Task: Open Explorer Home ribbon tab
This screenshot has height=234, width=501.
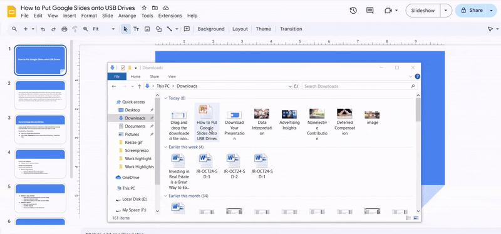Action: click(135, 76)
